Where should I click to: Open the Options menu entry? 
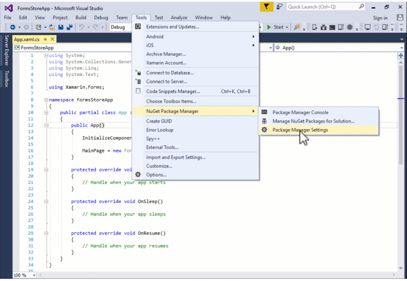196,175
